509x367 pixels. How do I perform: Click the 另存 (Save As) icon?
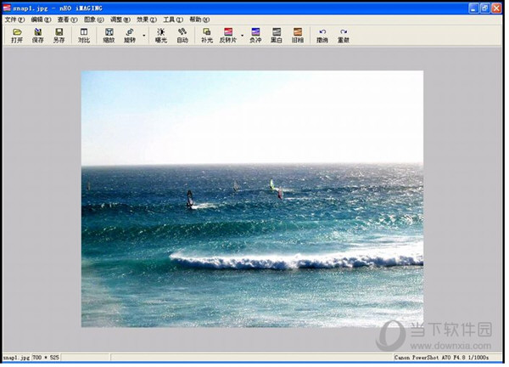click(x=59, y=35)
